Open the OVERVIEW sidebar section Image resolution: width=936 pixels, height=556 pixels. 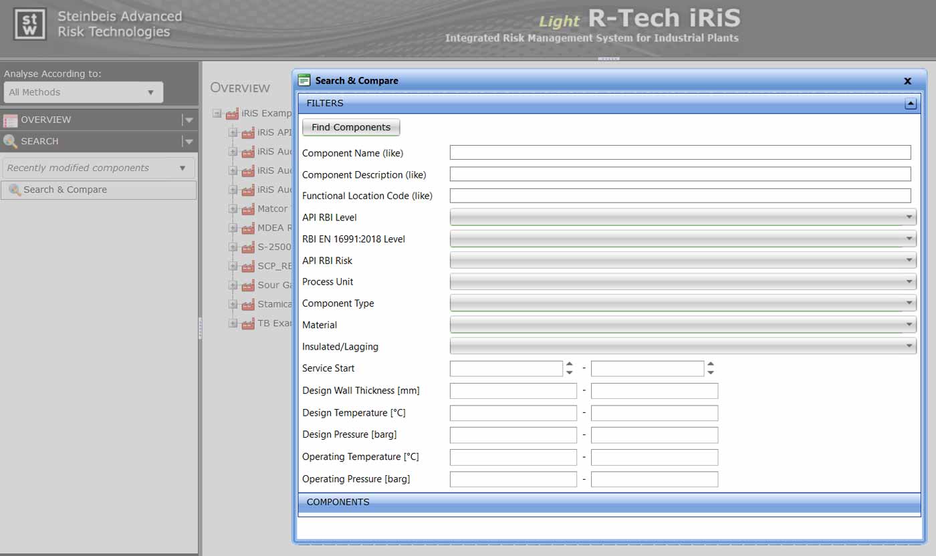point(99,120)
